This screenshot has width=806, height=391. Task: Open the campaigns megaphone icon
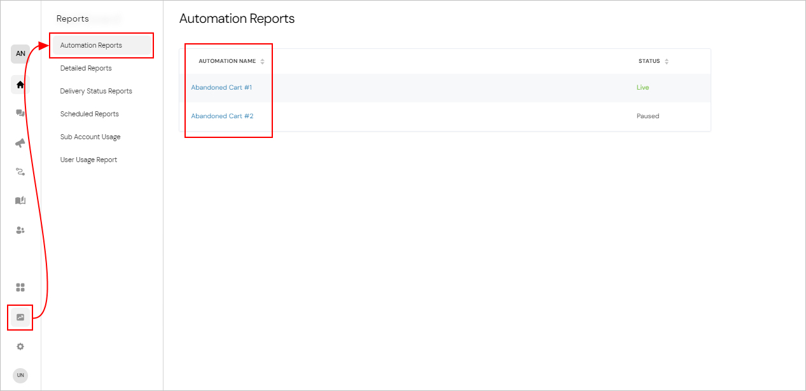click(x=20, y=143)
